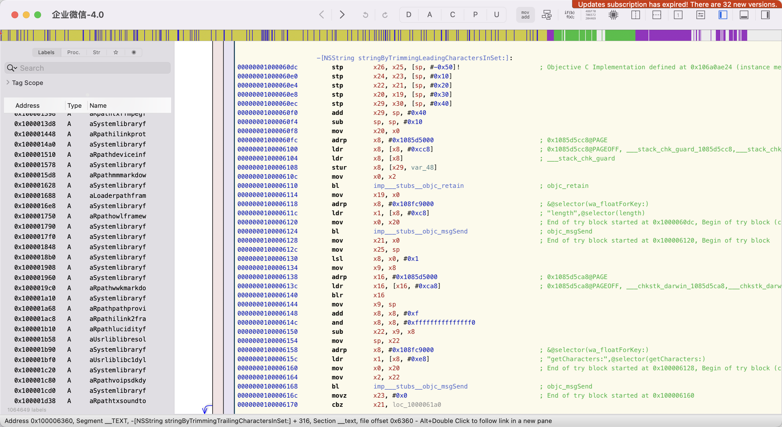Click the sidebar Search field

pos(88,68)
